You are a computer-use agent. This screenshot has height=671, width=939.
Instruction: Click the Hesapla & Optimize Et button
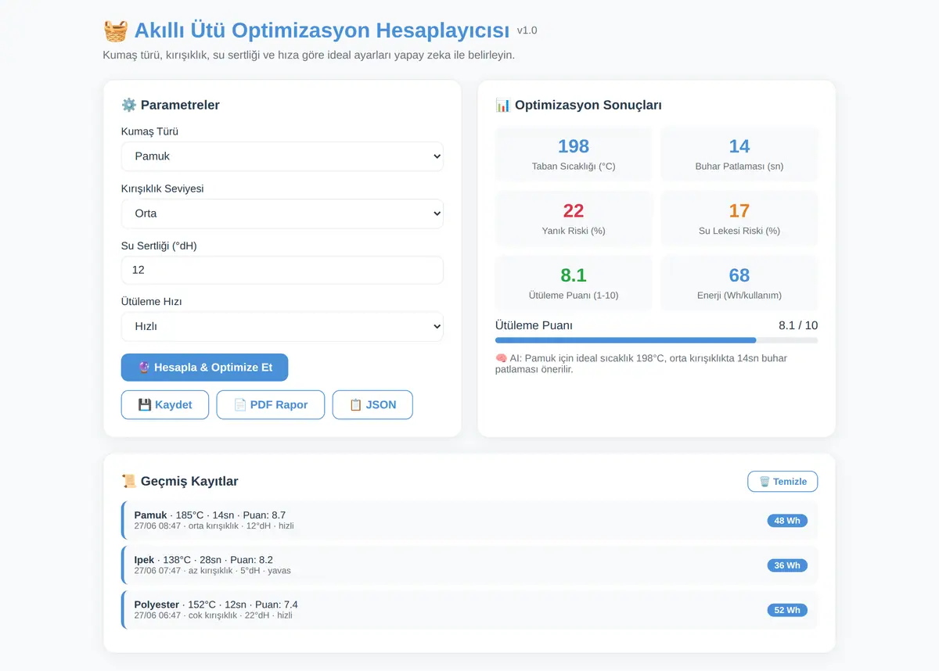coord(204,368)
